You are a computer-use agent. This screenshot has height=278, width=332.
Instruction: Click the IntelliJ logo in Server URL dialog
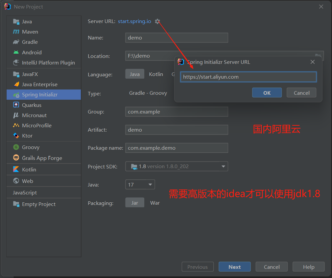tap(180, 62)
